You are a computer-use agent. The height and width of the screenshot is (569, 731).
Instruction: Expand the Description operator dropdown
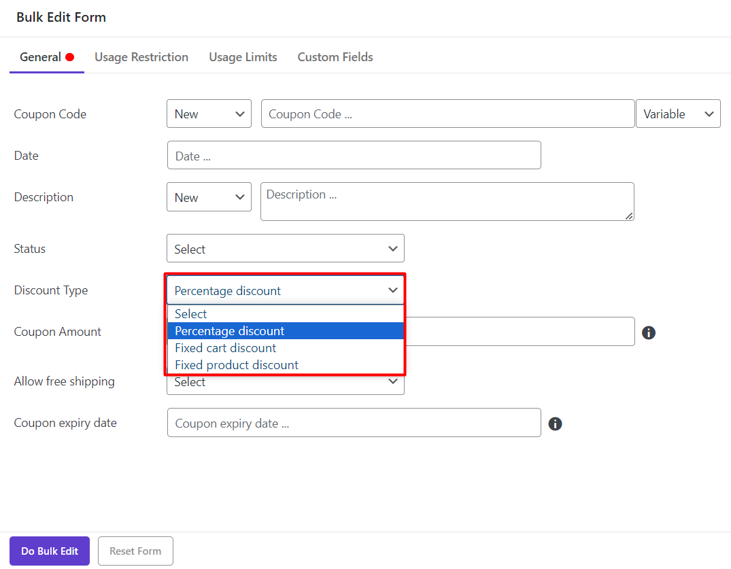point(209,197)
